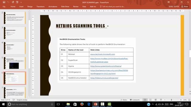Open the Ribbon Display Options icon
This screenshot has width=191, height=107.
point(169,2)
